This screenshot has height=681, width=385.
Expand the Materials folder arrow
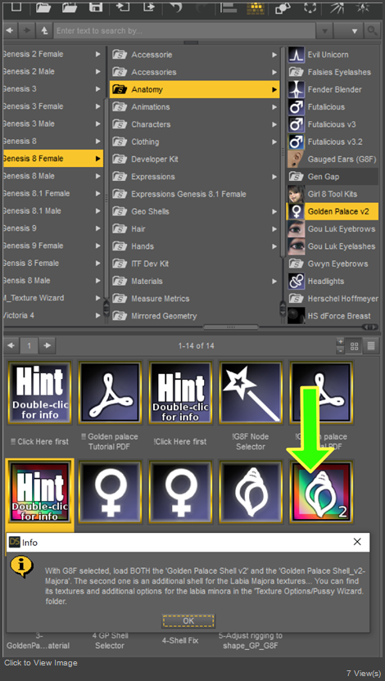(274, 281)
